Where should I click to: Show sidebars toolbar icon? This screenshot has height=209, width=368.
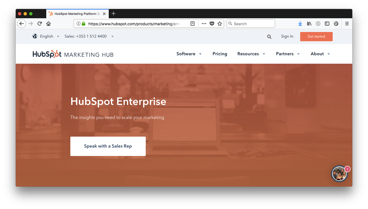[327, 24]
